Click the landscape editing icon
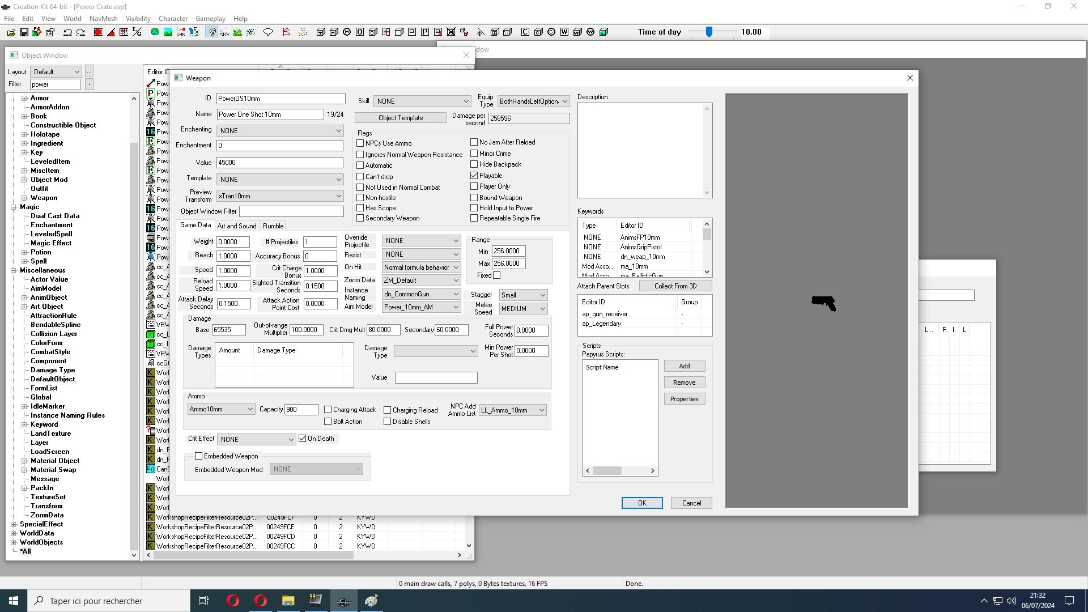The height and width of the screenshot is (612, 1088). [x=168, y=32]
